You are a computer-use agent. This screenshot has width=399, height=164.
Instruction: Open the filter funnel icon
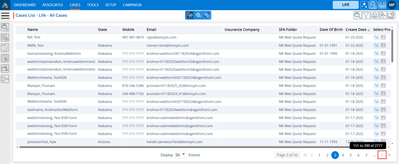coord(366,15)
